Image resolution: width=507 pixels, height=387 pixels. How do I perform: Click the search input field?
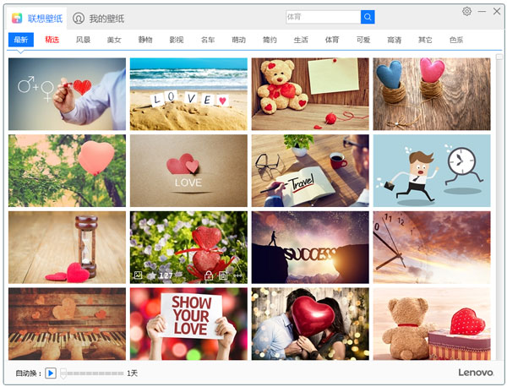coord(322,17)
